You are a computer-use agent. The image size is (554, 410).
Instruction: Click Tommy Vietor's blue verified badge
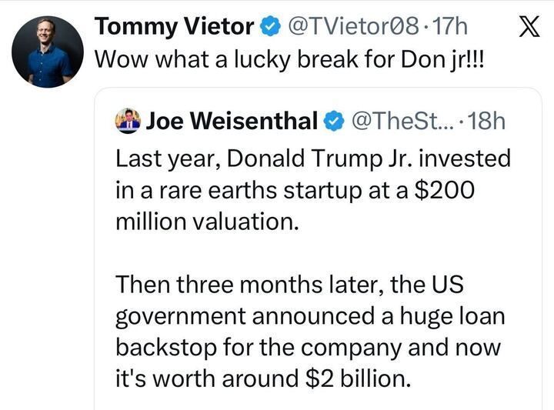tap(269, 28)
